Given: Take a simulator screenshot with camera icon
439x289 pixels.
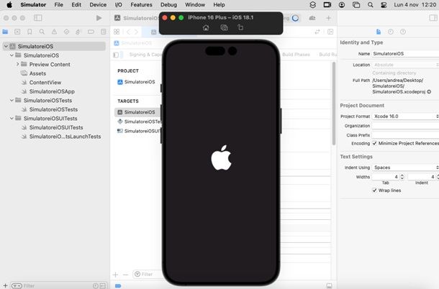Looking at the screenshot, I should click(224, 27).
